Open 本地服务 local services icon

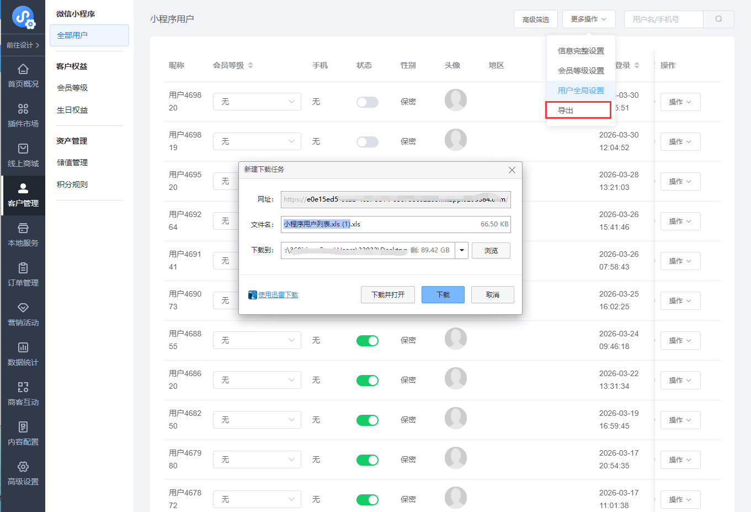point(23,229)
